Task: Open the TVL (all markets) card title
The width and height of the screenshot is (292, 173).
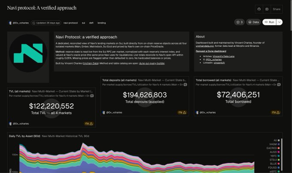Action: pyautogui.click(x=20, y=91)
